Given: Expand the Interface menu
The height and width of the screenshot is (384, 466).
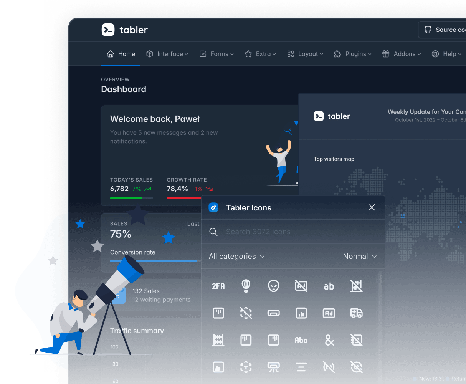Looking at the screenshot, I should tap(167, 54).
